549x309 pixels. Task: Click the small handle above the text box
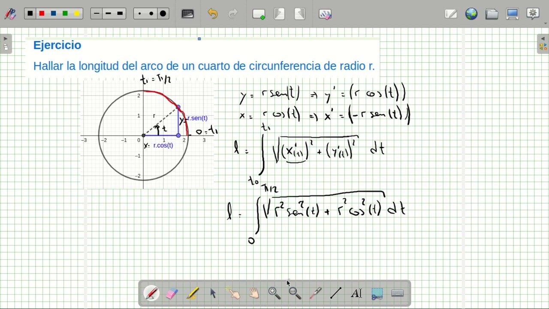[199, 39]
